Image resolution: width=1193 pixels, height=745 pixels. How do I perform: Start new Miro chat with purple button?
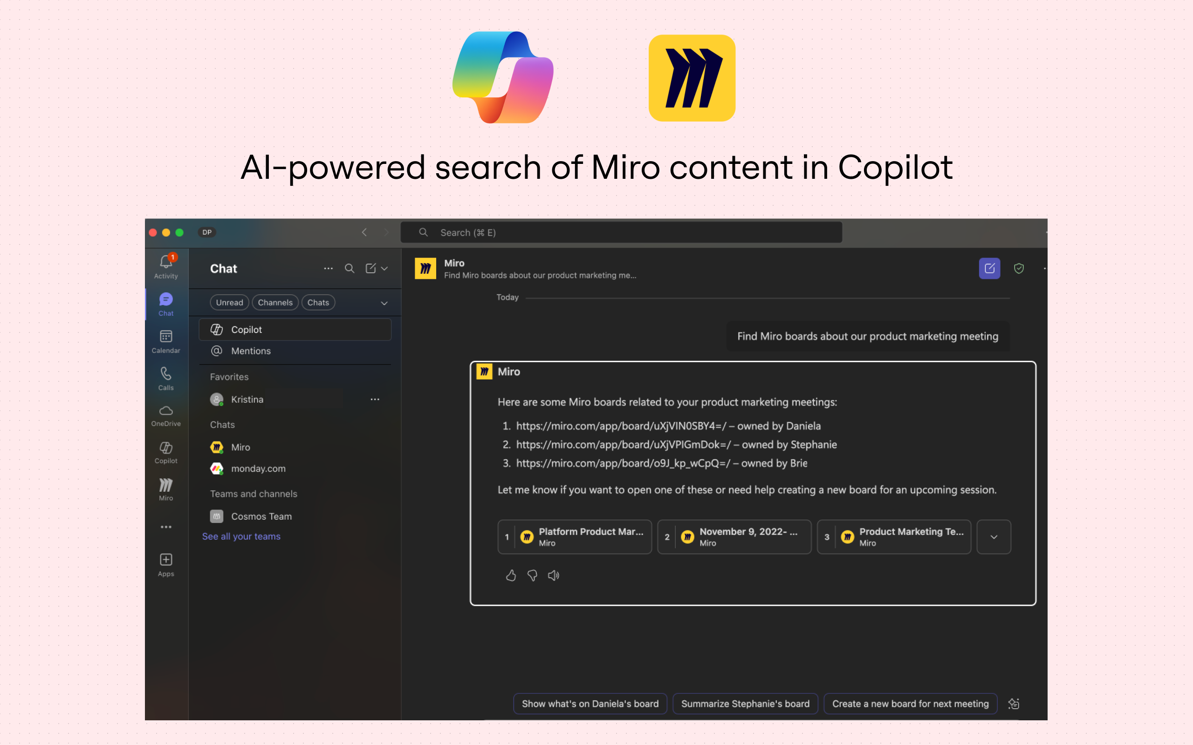989,269
